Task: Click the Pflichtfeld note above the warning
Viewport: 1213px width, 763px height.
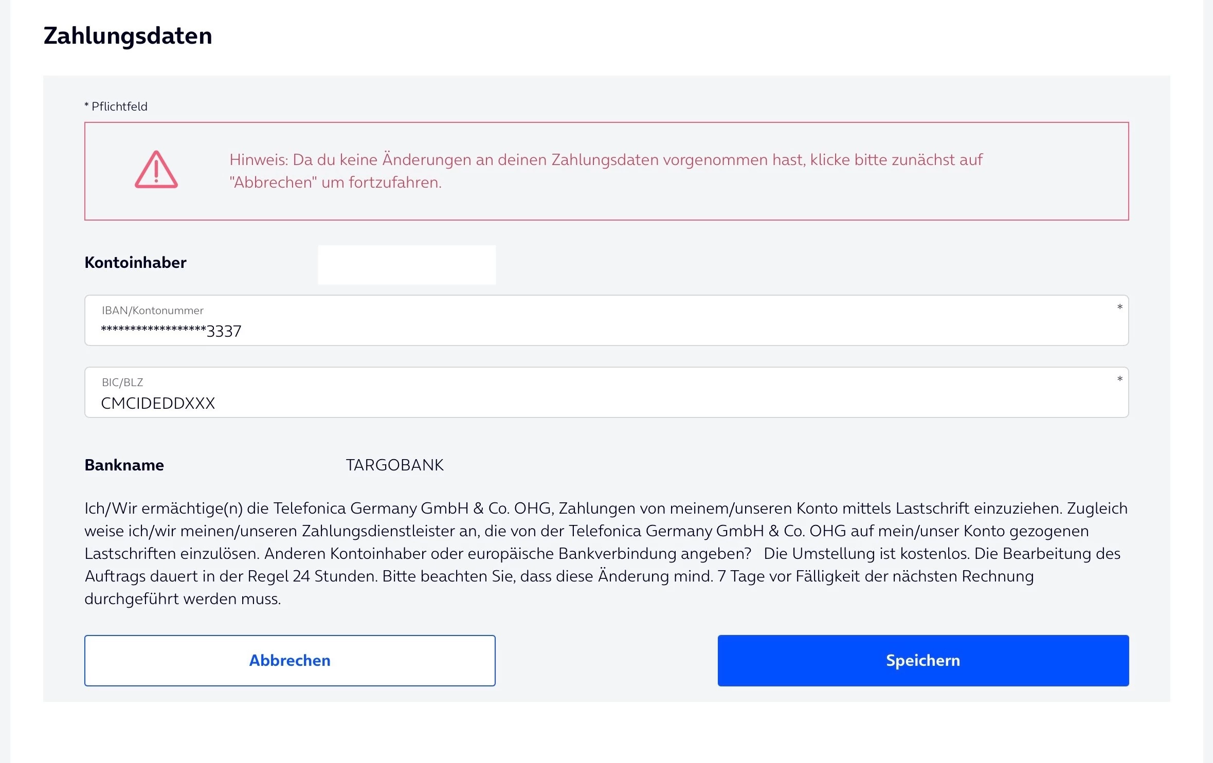Action: pyautogui.click(x=116, y=106)
